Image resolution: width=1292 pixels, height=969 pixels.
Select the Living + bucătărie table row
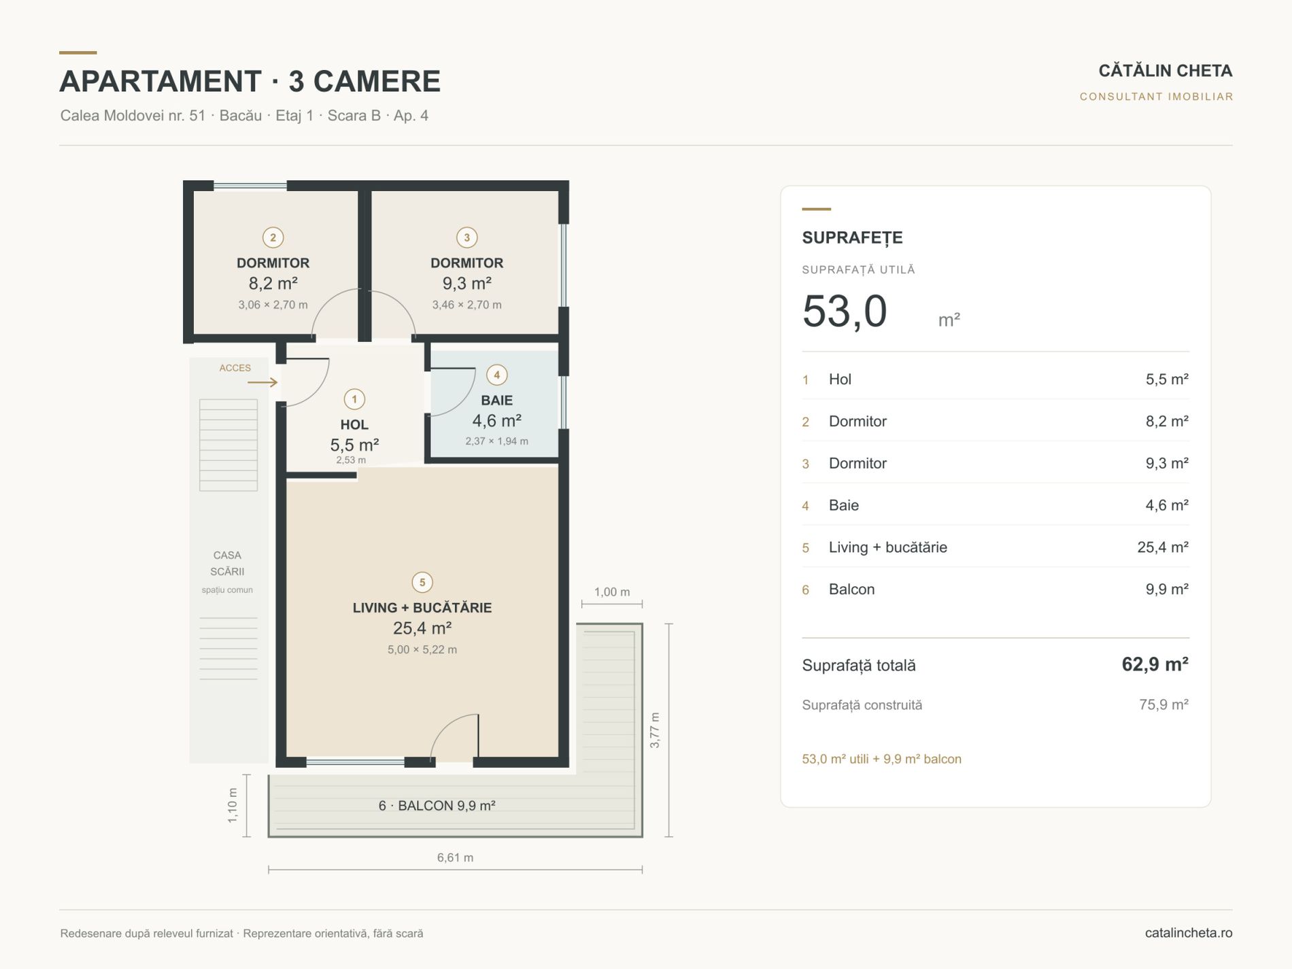point(995,547)
